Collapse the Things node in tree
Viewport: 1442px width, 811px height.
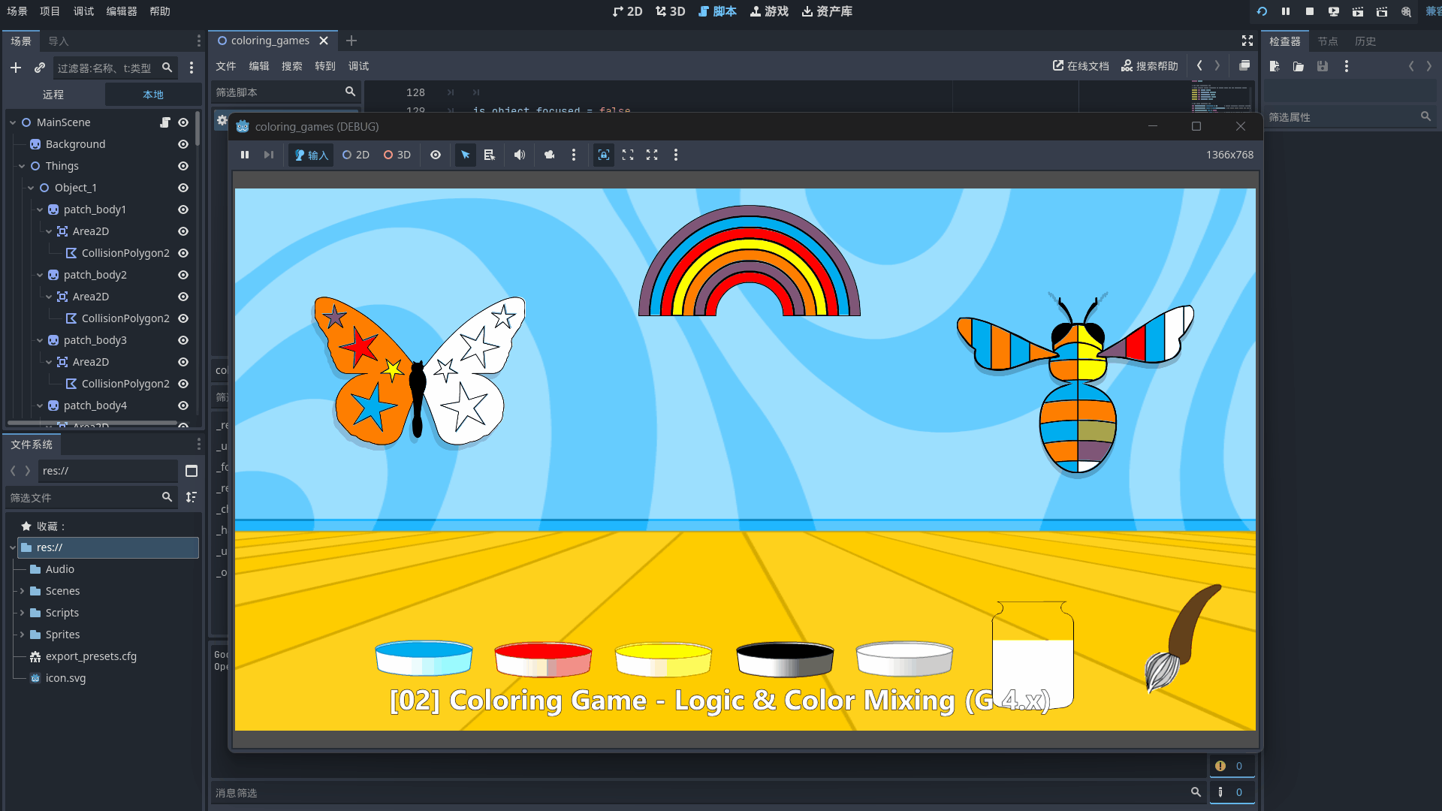[22, 166]
